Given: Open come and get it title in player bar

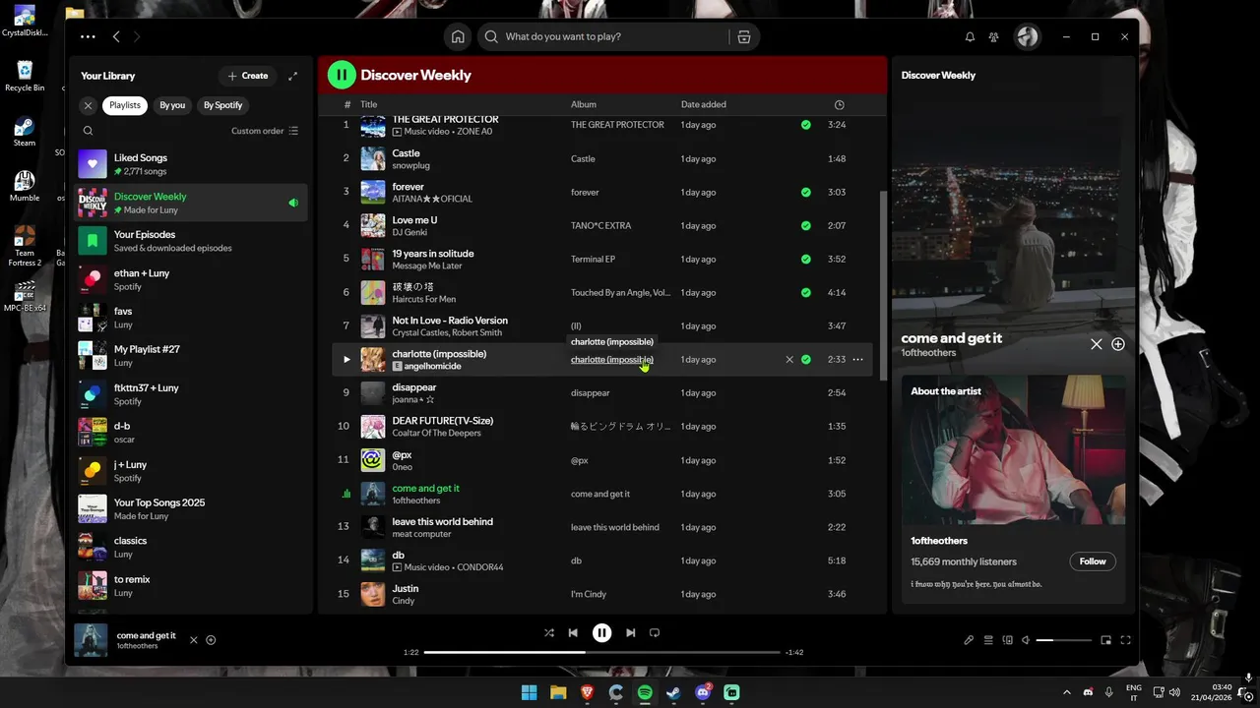Looking at the screenshot, I should [x=146, y=635].
